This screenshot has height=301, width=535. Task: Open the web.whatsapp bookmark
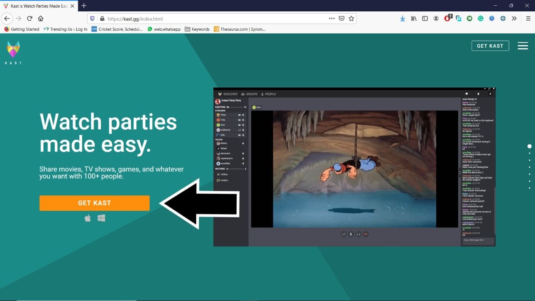click(x=164, y=29)
